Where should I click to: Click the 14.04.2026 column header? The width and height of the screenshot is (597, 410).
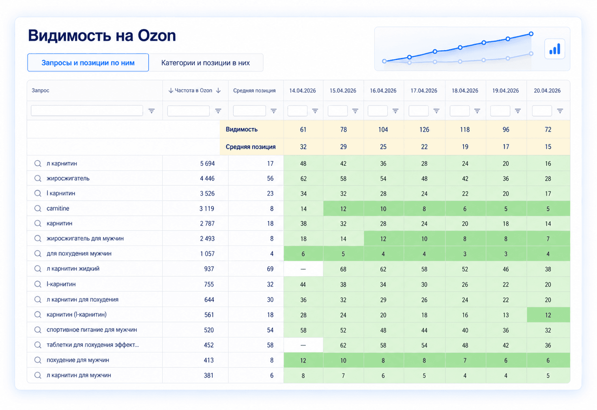tap(303, 90)
